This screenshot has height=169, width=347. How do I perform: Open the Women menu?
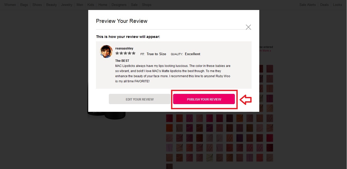10,5
